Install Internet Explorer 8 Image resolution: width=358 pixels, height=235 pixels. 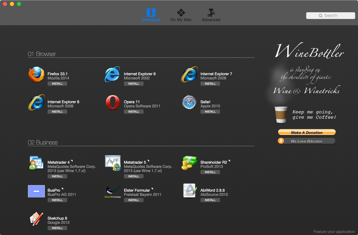click(57, 112)
